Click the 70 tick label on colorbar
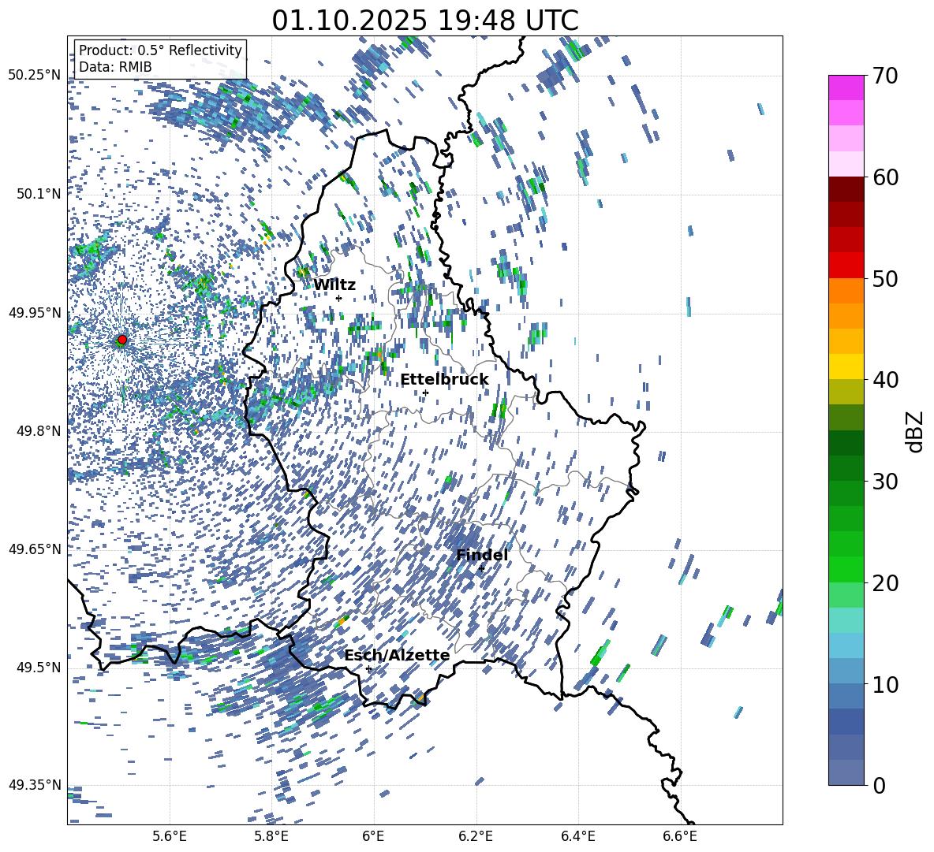 click(x=887, y=76)
